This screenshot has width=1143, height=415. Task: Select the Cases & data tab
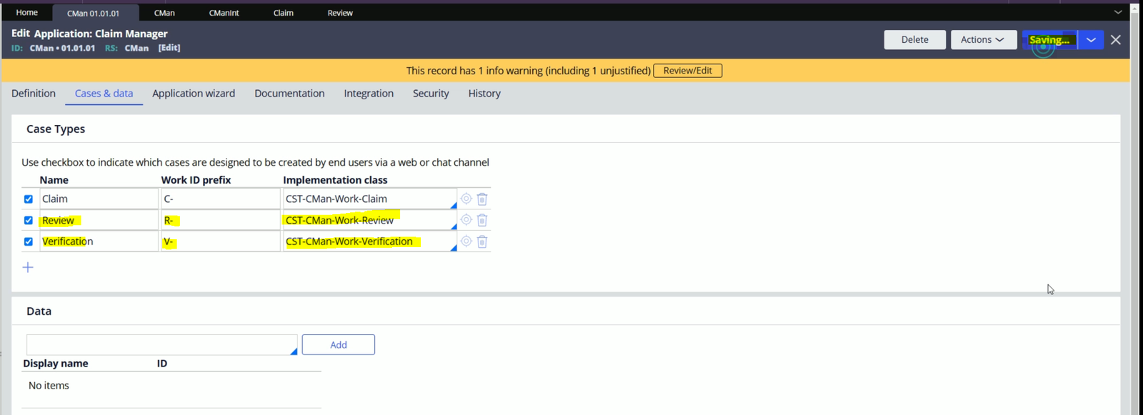pyautogui.click(x=104, y=94)
